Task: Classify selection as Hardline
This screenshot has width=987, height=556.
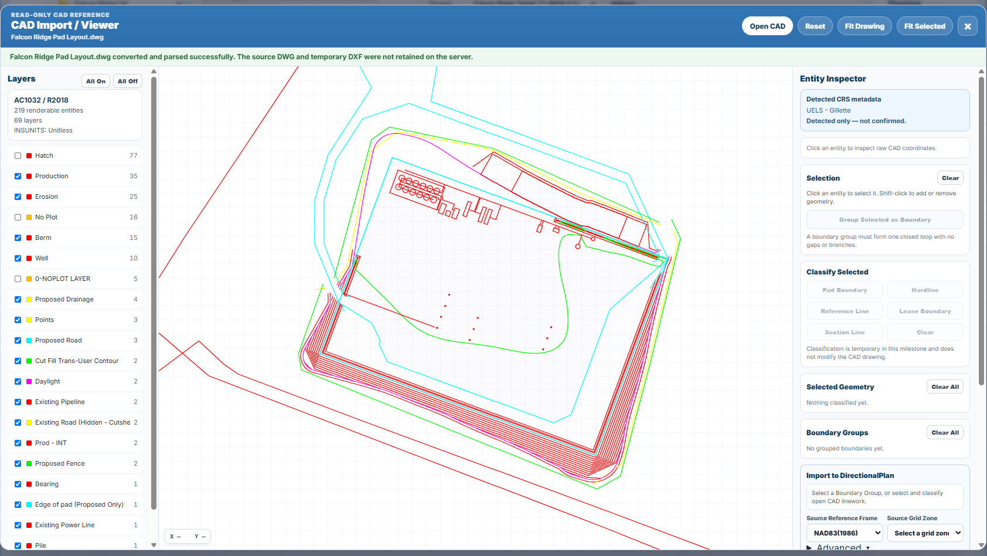Action: (925, 290)
